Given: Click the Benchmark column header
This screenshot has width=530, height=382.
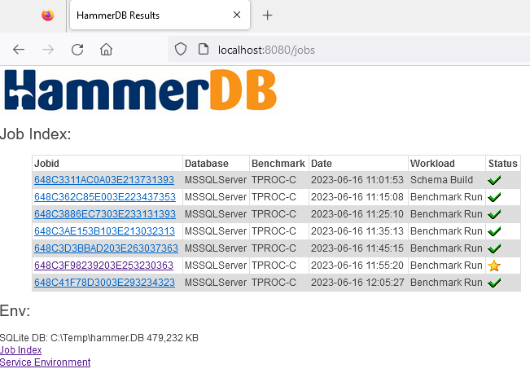Looking at the screenshot, I should click(x=278, y=163).
